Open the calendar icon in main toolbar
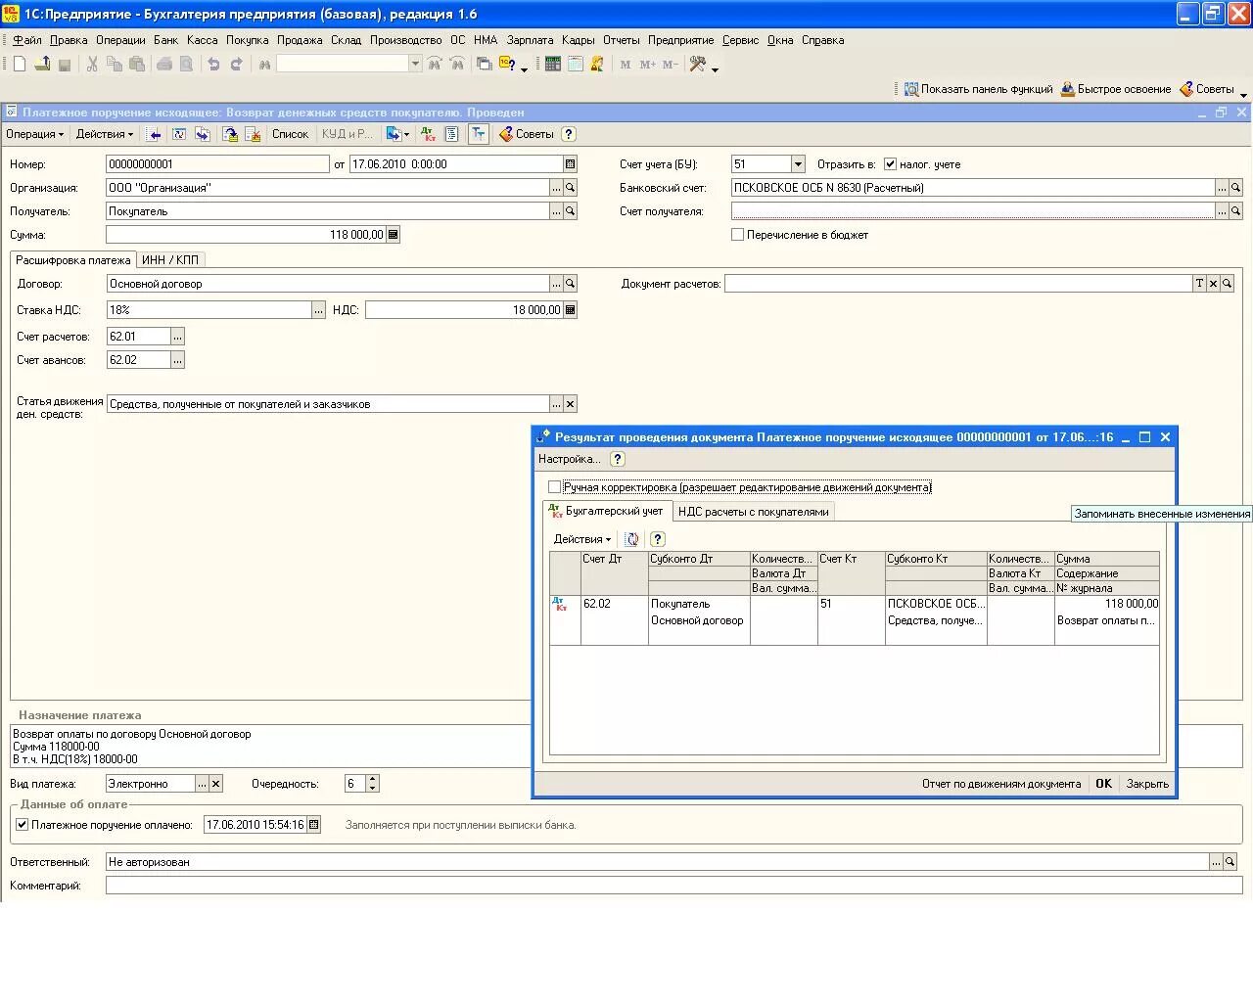Screen dimensions: 1253x1002 [x=576, y=64]
